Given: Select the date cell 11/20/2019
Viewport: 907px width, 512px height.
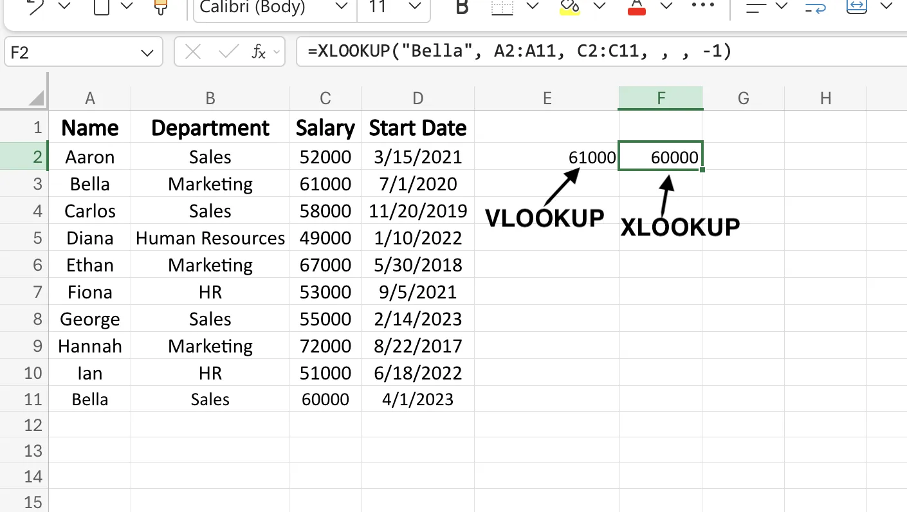Looking at the screenshot, I should 418,211.
